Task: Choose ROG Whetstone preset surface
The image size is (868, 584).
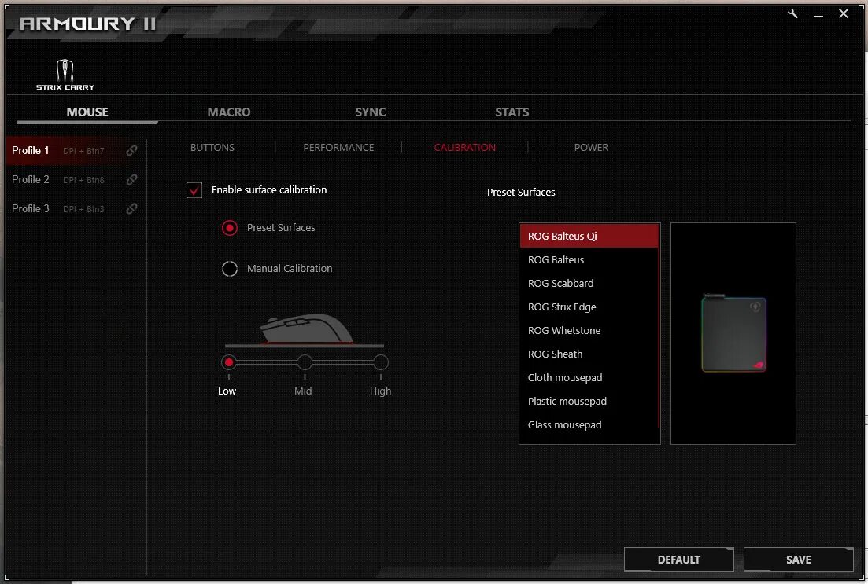Action: click(589, 331)
